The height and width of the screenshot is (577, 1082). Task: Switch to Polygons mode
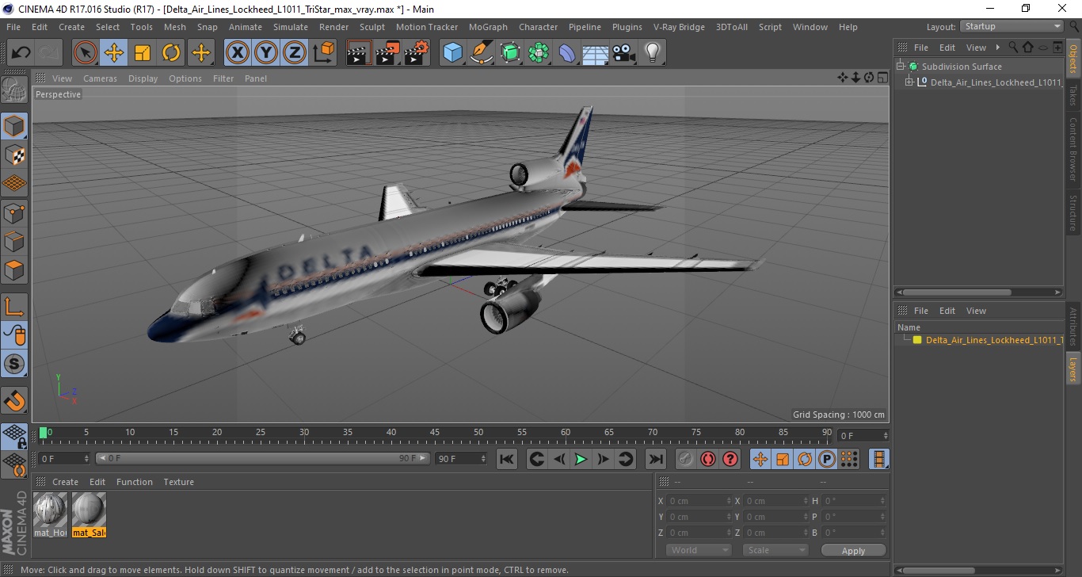[14, 269]
